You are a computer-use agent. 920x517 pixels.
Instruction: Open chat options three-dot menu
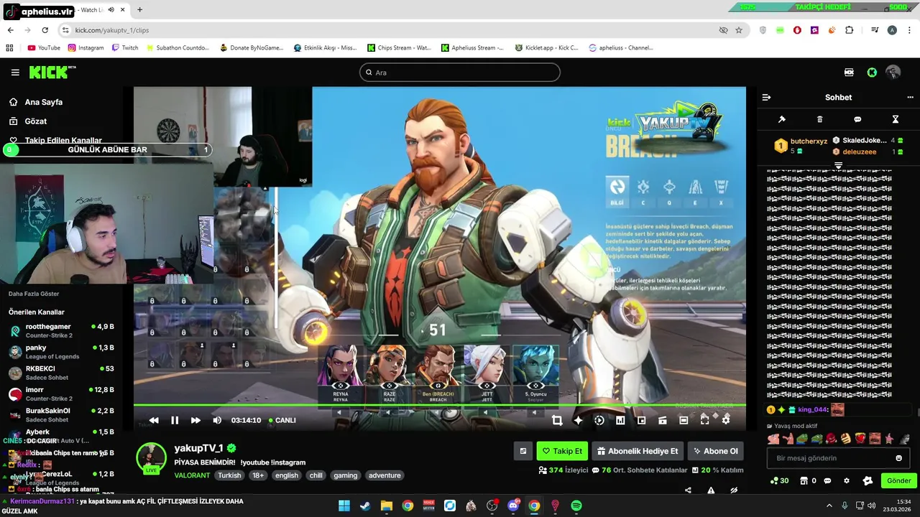click(x=910, y=97)
